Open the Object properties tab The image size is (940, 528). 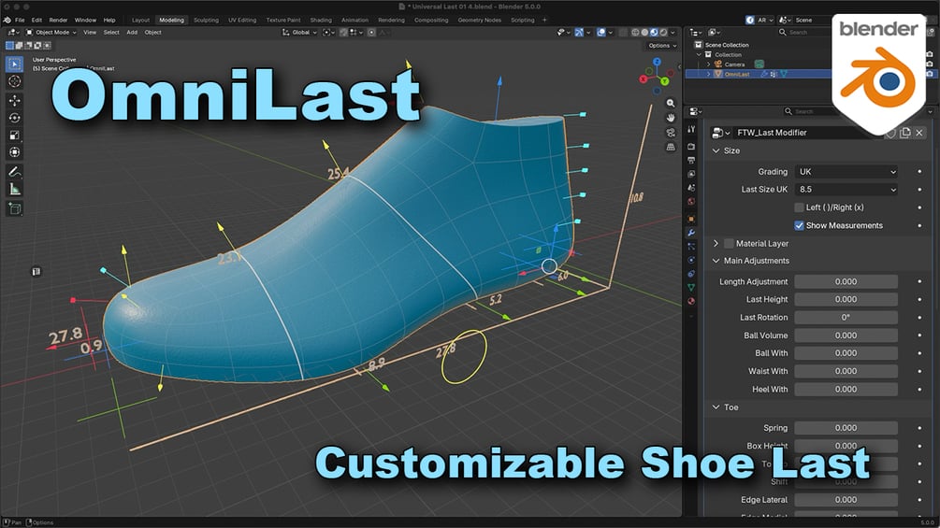[691, 219]
